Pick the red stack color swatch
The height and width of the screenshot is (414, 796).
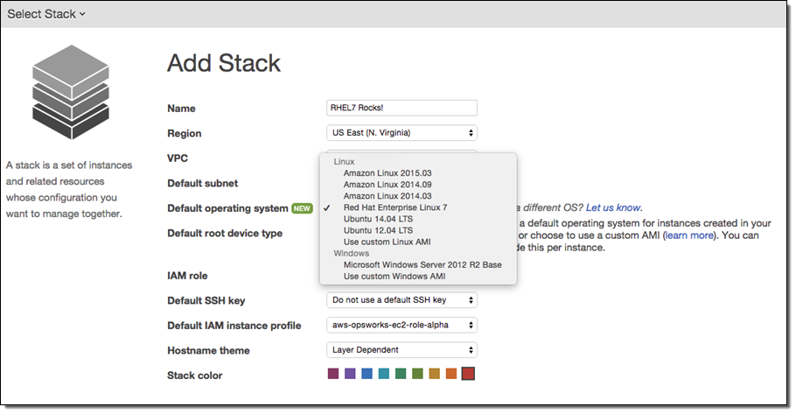468,375
